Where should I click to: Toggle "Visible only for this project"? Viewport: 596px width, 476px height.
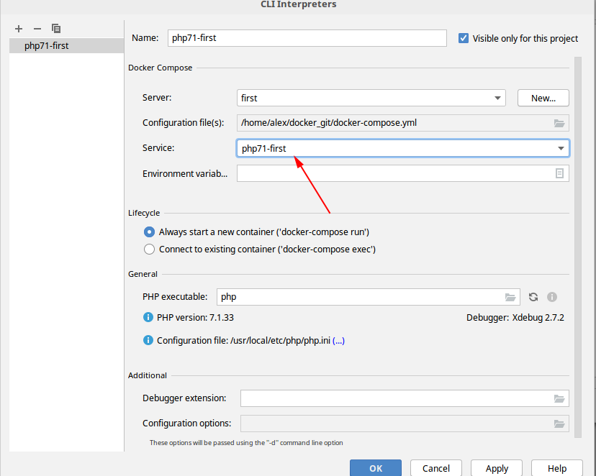[464, 38]
